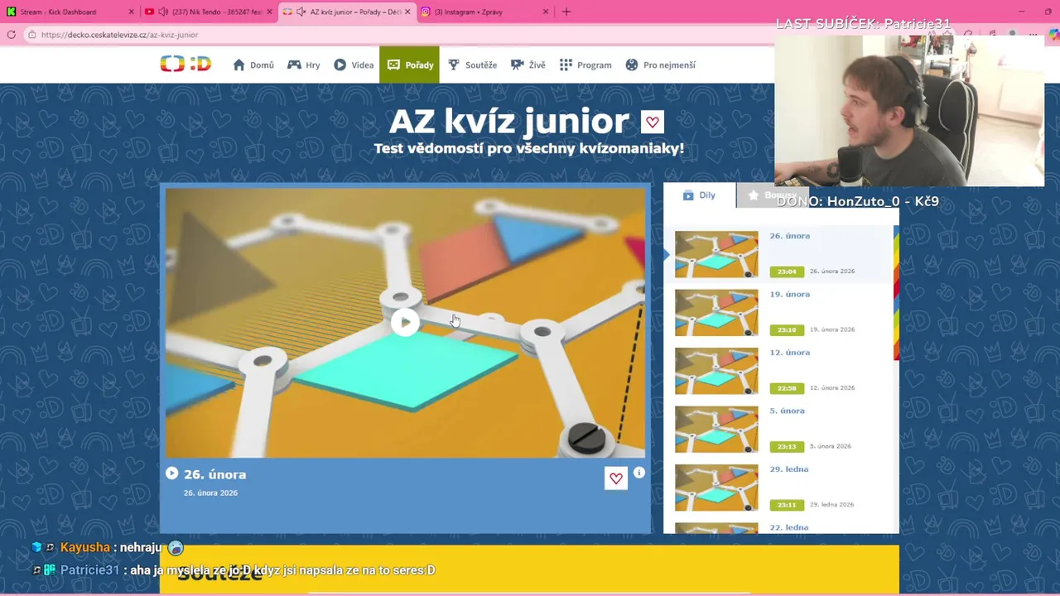
Task: Click the Živě camera icon
Action: pos(518,65)
